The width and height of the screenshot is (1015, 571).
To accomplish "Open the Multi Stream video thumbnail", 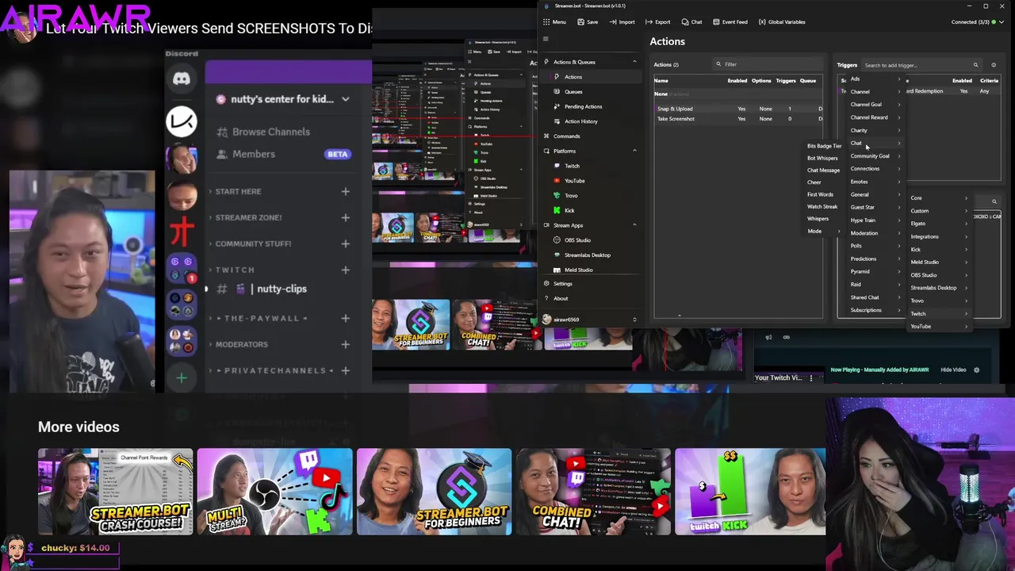I will [274, 492].
